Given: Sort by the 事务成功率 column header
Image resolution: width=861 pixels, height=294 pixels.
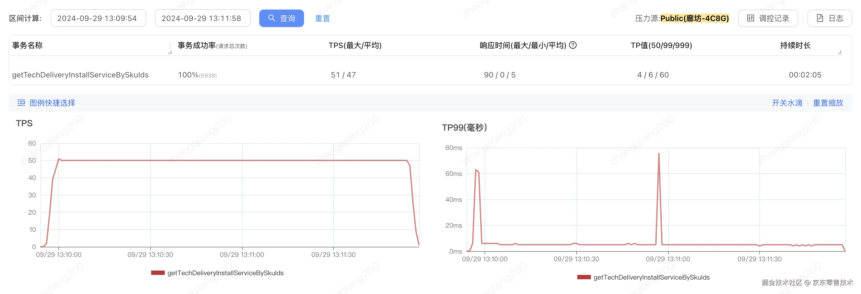Looking at the screenshot, I should (x=196, y=45).
